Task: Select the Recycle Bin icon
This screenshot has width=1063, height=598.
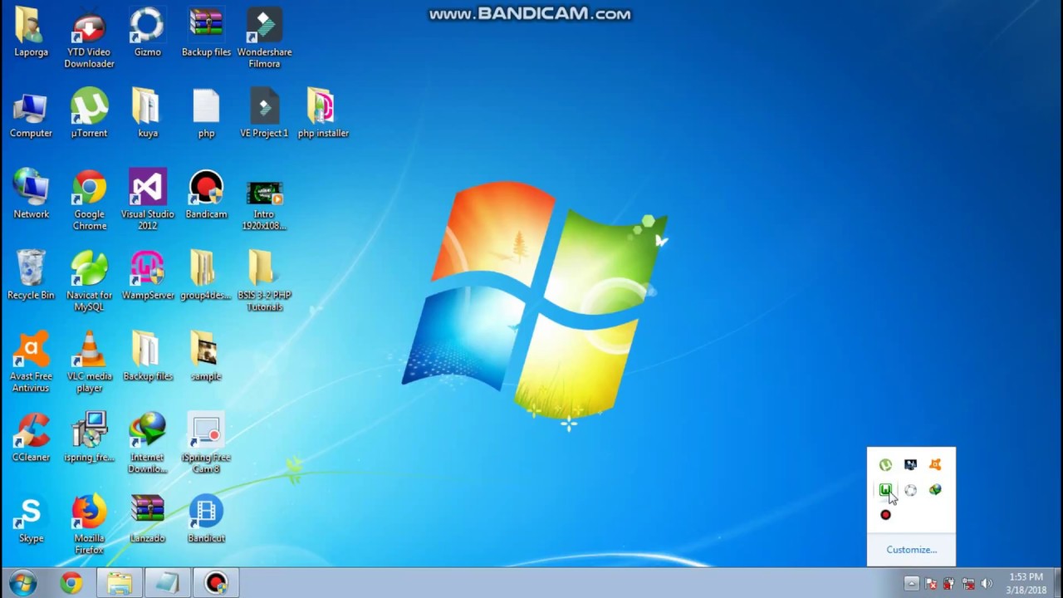Action: click(31, 277)
